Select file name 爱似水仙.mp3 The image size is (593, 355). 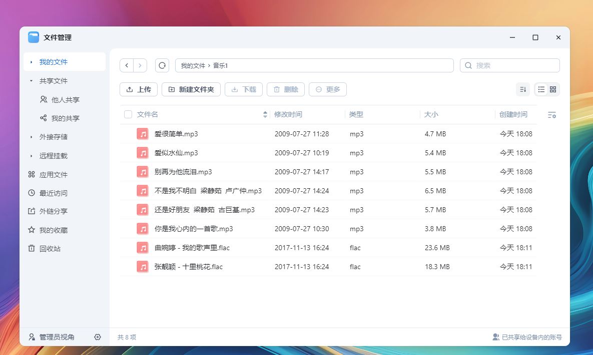click(x=176, y=153)
